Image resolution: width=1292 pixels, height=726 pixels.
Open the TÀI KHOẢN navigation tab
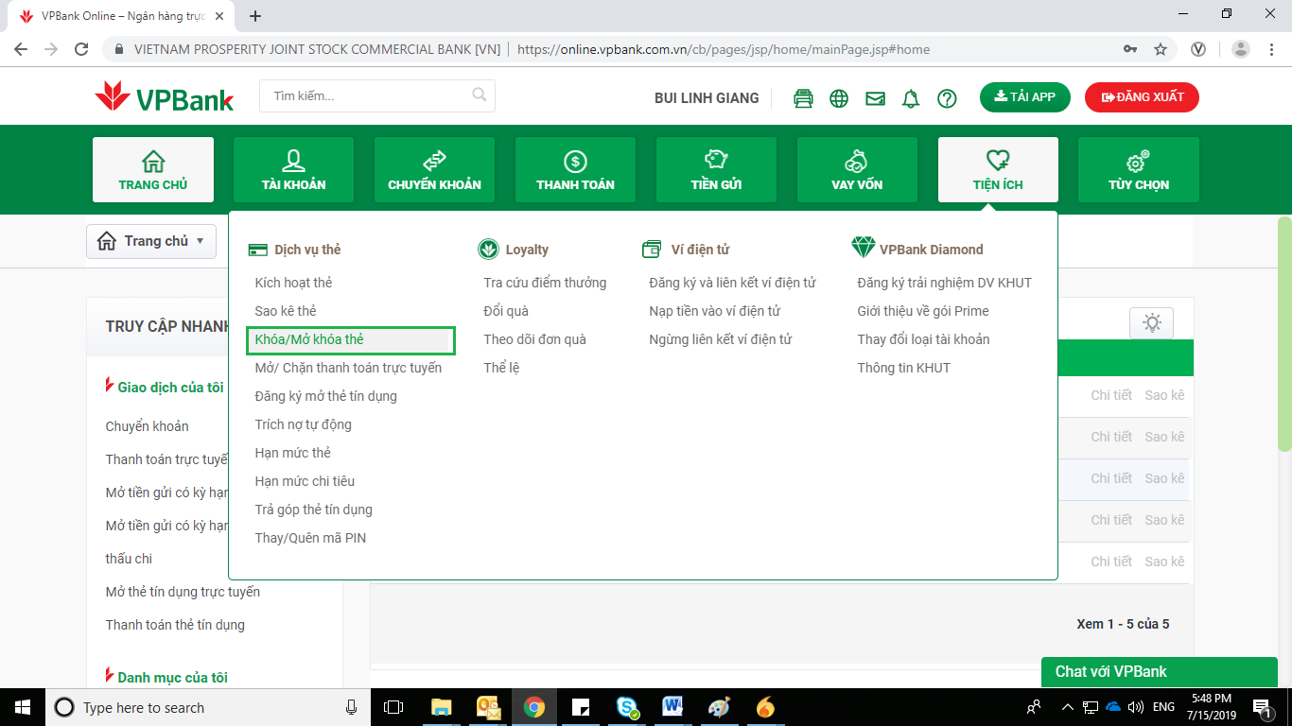tap(294, 170)
